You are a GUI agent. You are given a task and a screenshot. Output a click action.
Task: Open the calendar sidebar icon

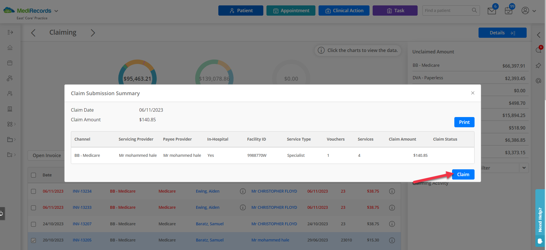[10, 63]
